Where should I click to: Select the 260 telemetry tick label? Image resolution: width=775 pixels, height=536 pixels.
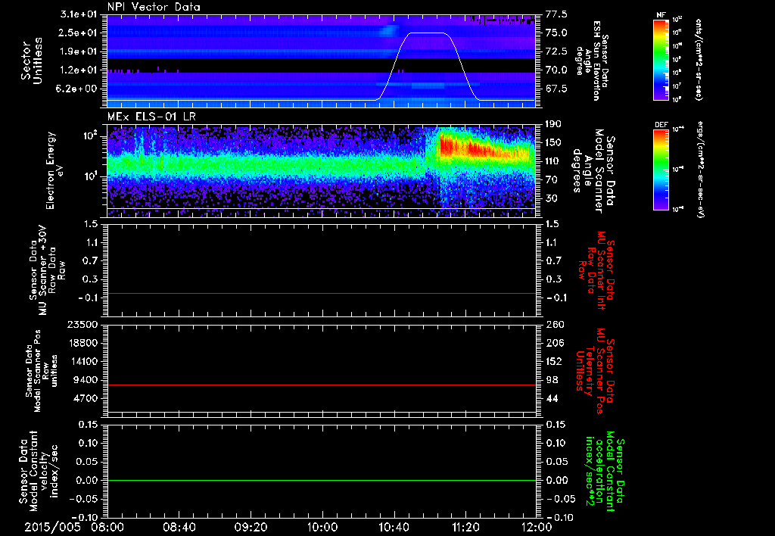click(555, 325)
